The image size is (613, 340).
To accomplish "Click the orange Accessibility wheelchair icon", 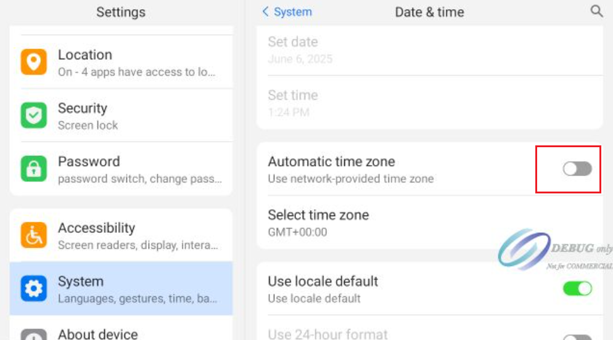I will [34, 235].
